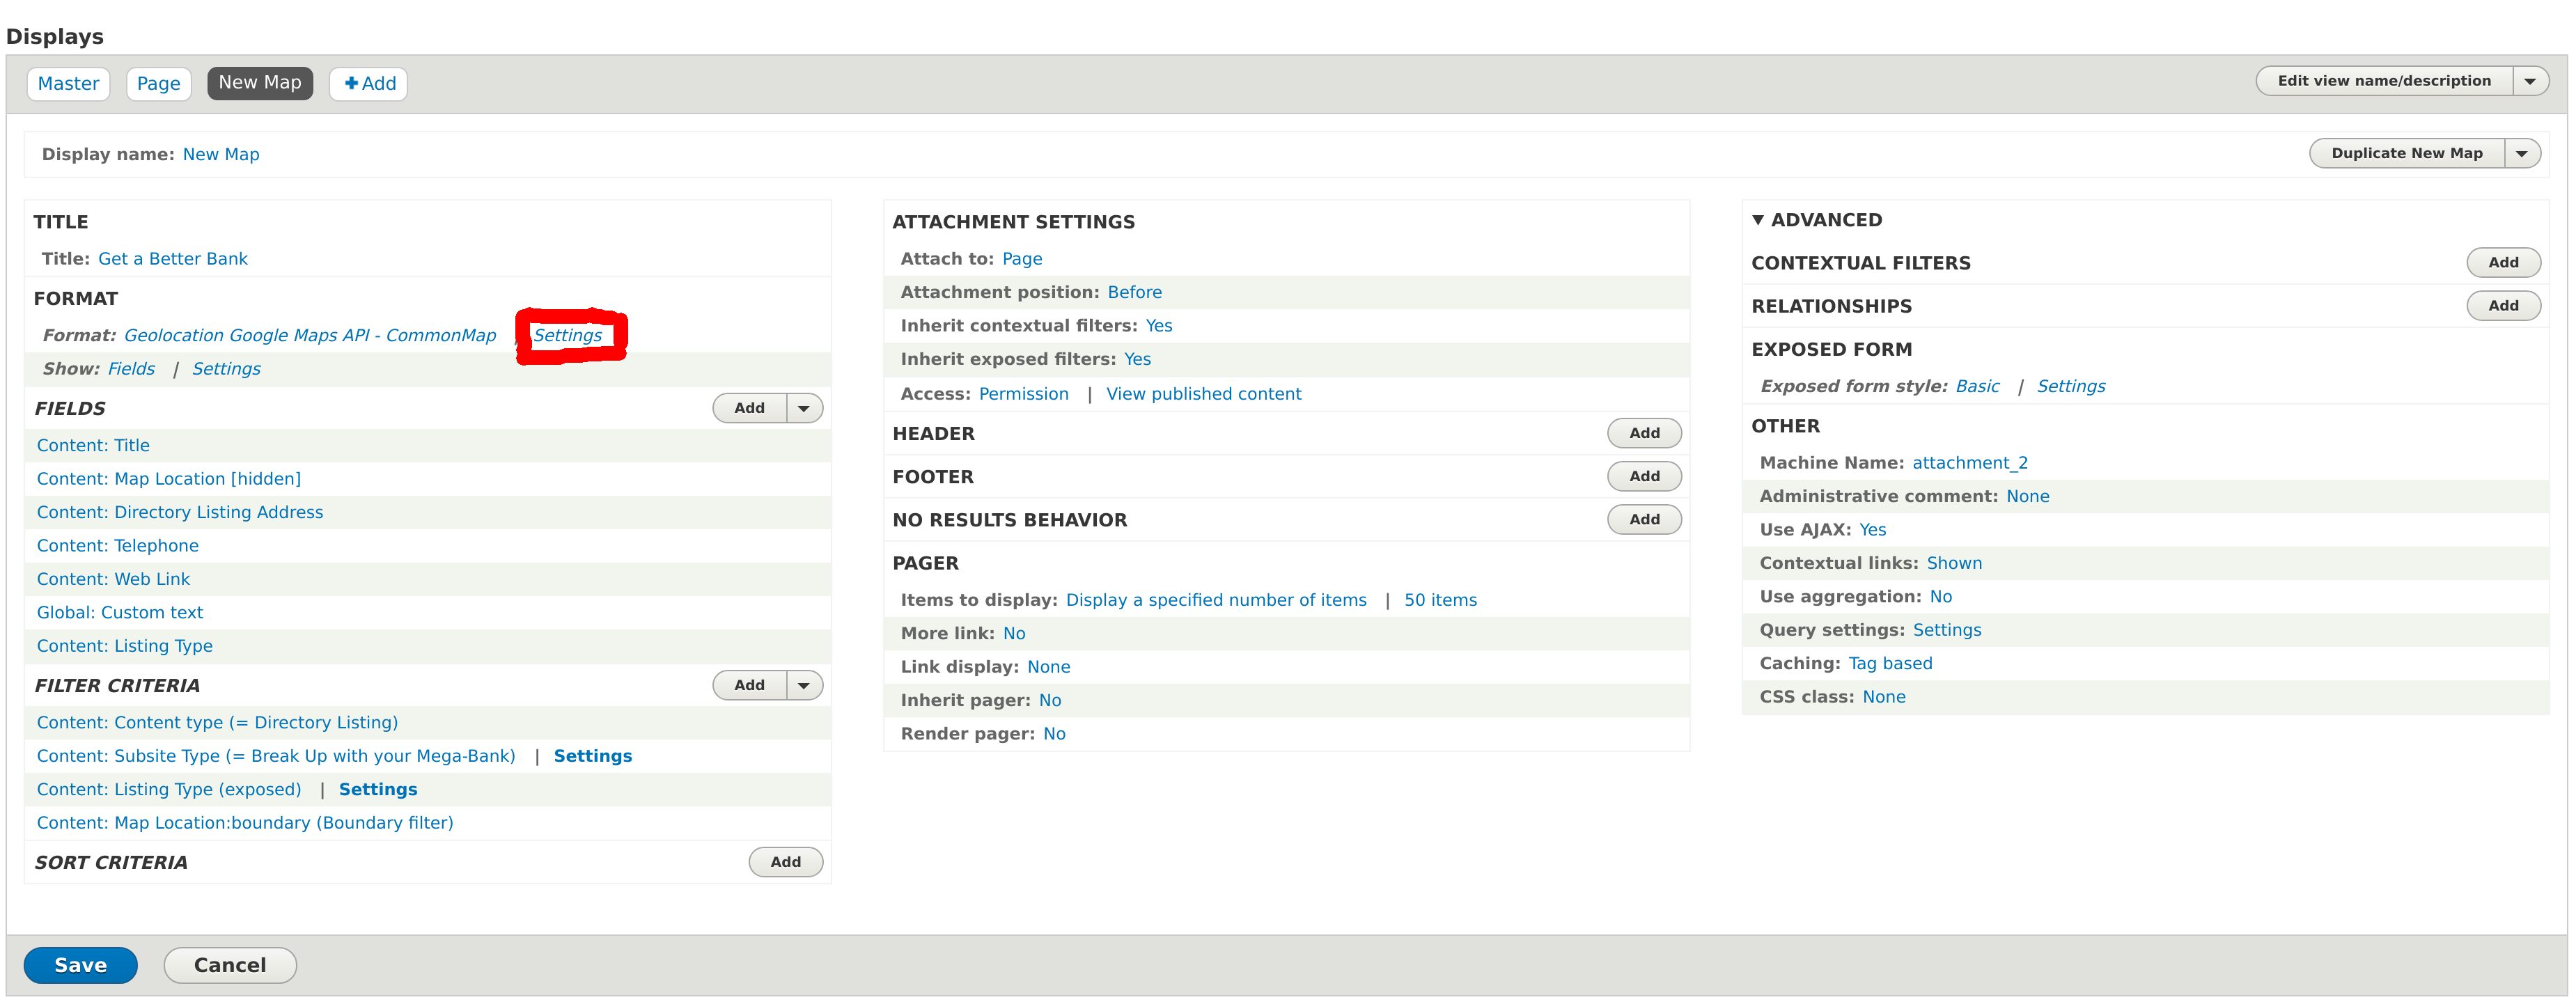Add a header to the view
Screen dimensions: 2576x1002
pos(1643,433)
